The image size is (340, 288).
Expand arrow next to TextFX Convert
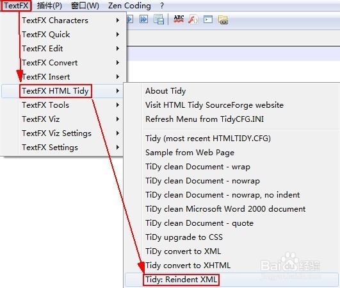[118, 63]
